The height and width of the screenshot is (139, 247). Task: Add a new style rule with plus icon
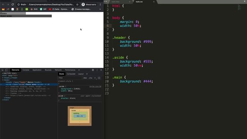(x=95, y=78)
